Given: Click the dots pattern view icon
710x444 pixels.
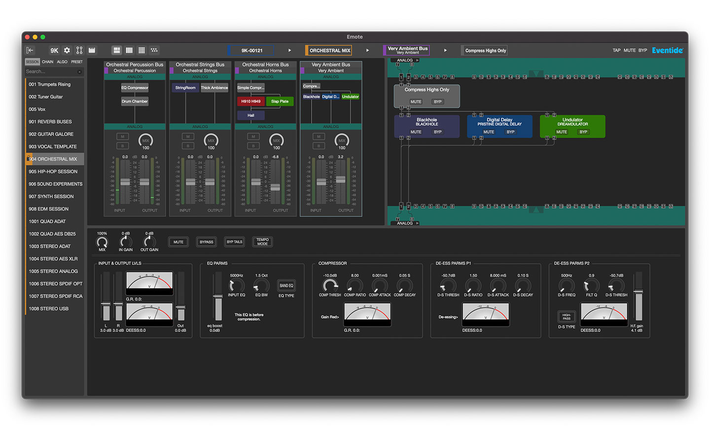Looking at the screenshot, I should point(154,50).
